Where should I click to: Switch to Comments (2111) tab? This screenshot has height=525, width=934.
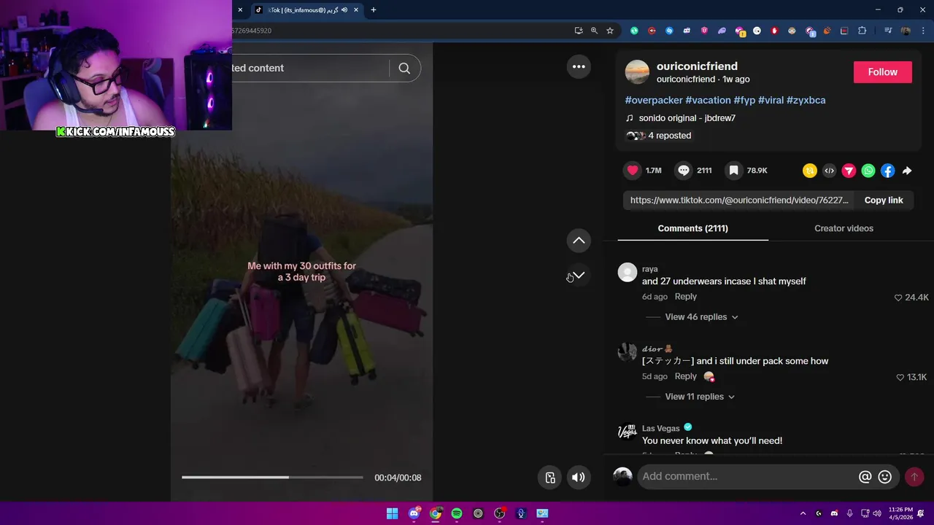click(x=692, y=228)
